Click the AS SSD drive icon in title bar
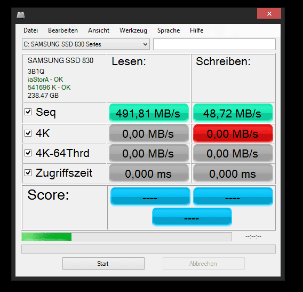This screenshot has width=303, height=292. (21, 15)
